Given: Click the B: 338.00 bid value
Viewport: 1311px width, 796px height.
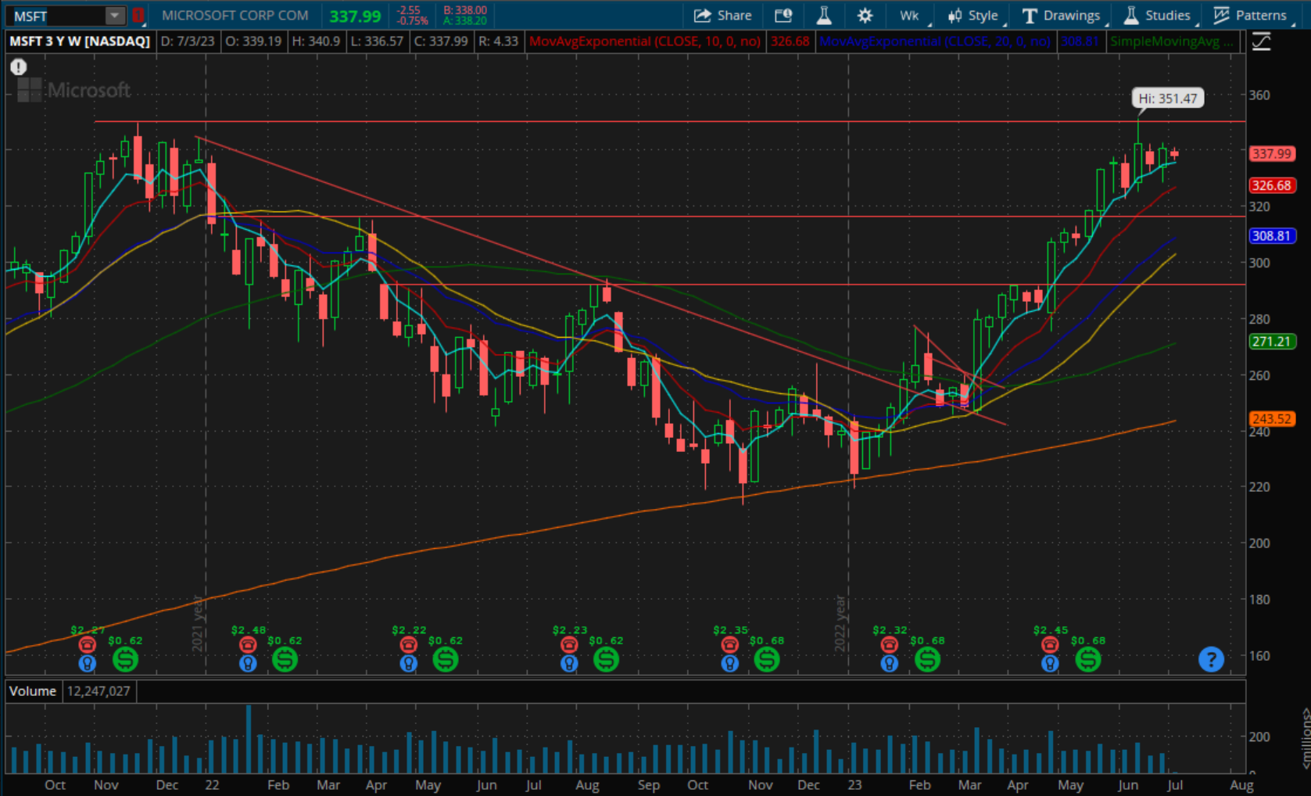Looking at the screenshot, I should click(x=465, y=10).
